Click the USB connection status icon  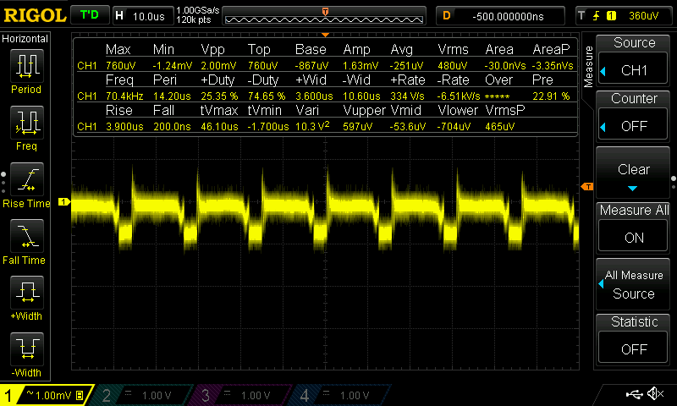point(633,394)
